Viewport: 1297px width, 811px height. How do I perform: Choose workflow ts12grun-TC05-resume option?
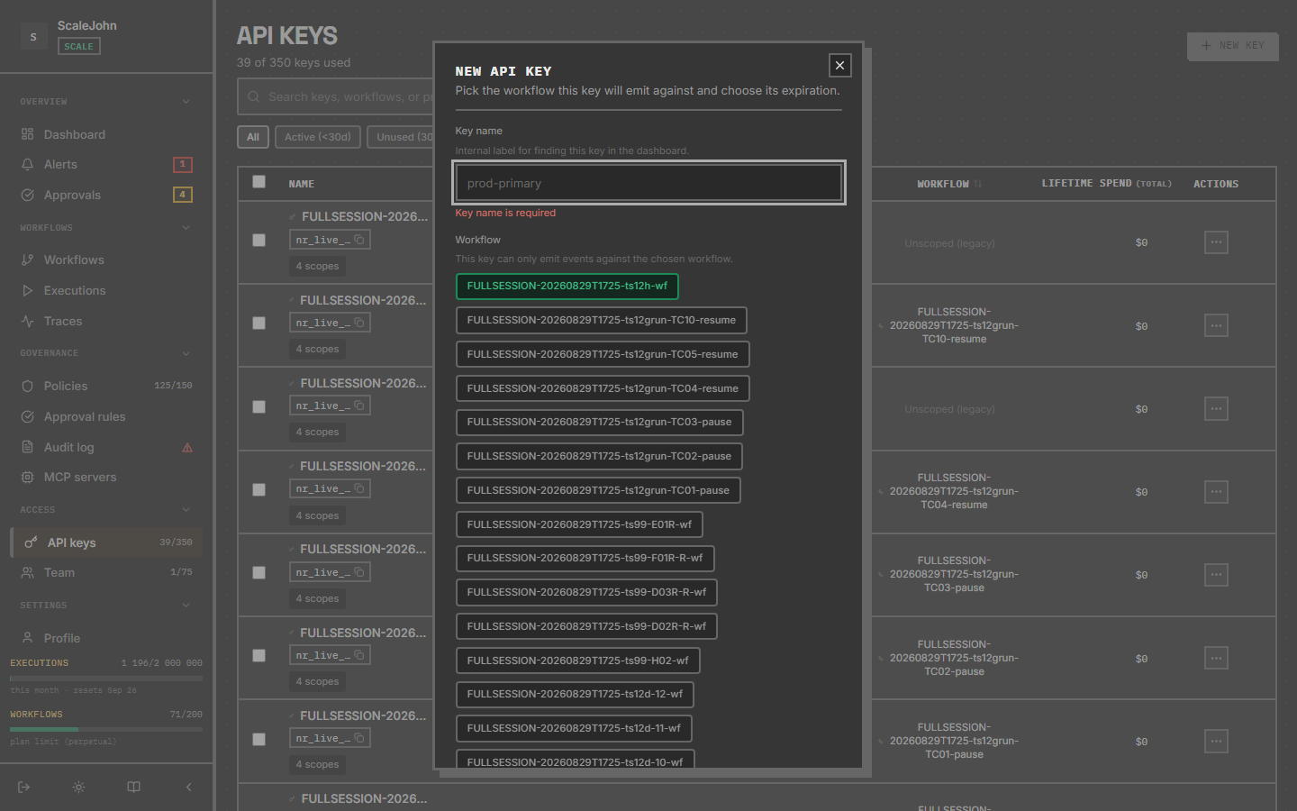603,354
